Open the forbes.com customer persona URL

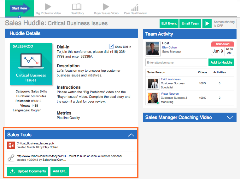pyautogui.click(x=69, y=156)
